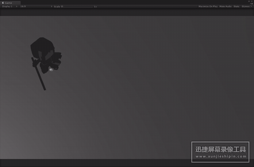This screenshot has height=167, width=254.
Task: Open the Display 1 dropdown
Action: tap(10, 6)
